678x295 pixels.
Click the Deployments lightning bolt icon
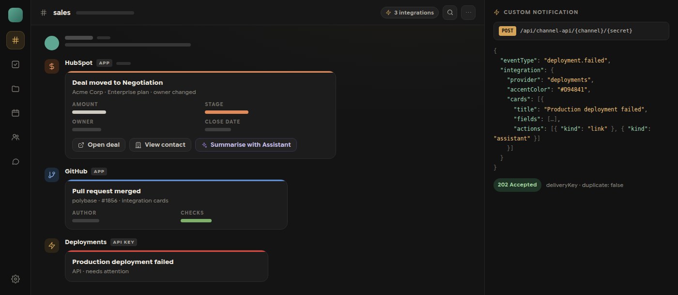52,246
